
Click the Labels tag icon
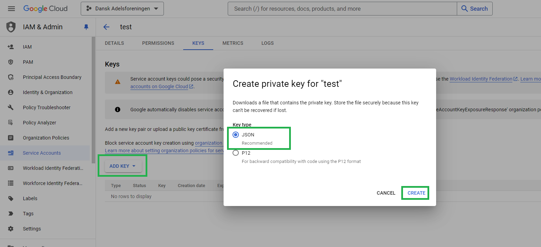pyautogui.click(x=11, y=198)
